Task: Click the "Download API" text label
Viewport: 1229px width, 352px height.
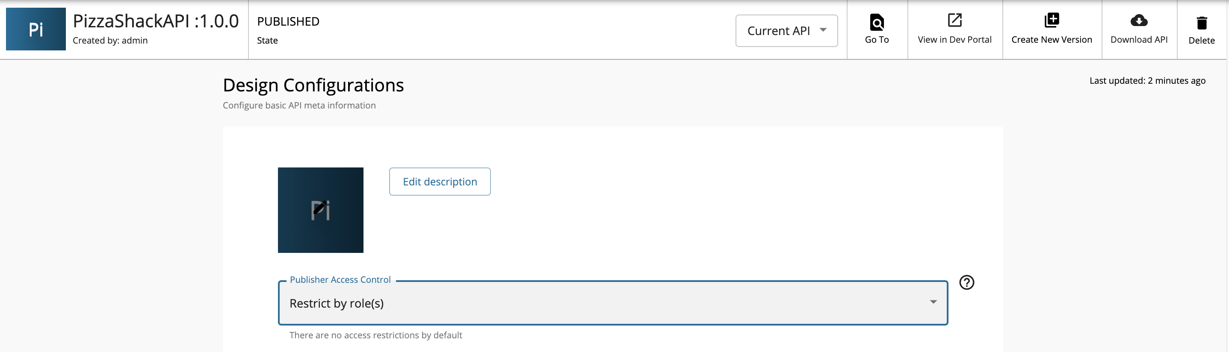Action: [1139, 40]
